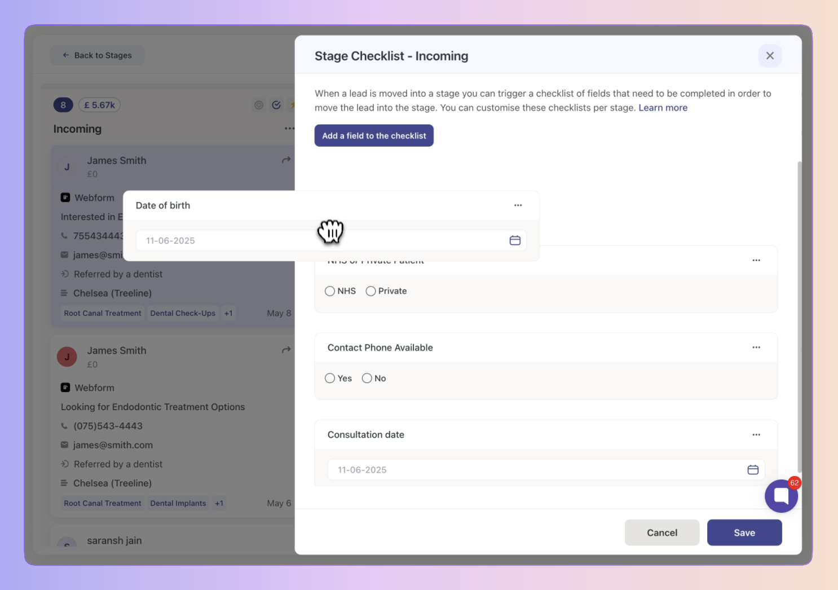Open NHS or Private Patient options menu
Viewport: 838px width, 590px height.
tap(756, 260)
